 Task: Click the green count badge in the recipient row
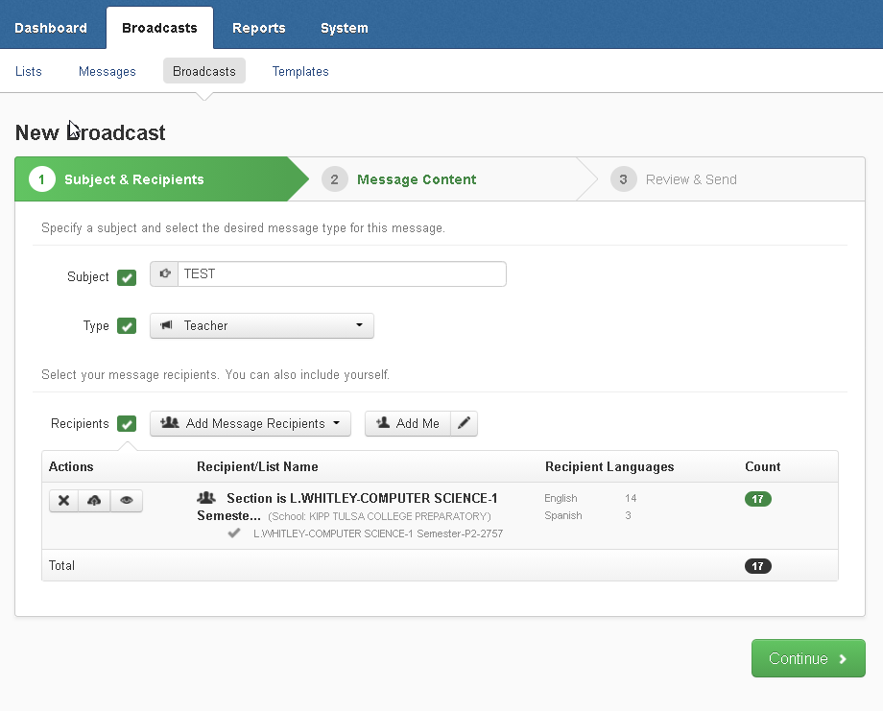point(757,499)
